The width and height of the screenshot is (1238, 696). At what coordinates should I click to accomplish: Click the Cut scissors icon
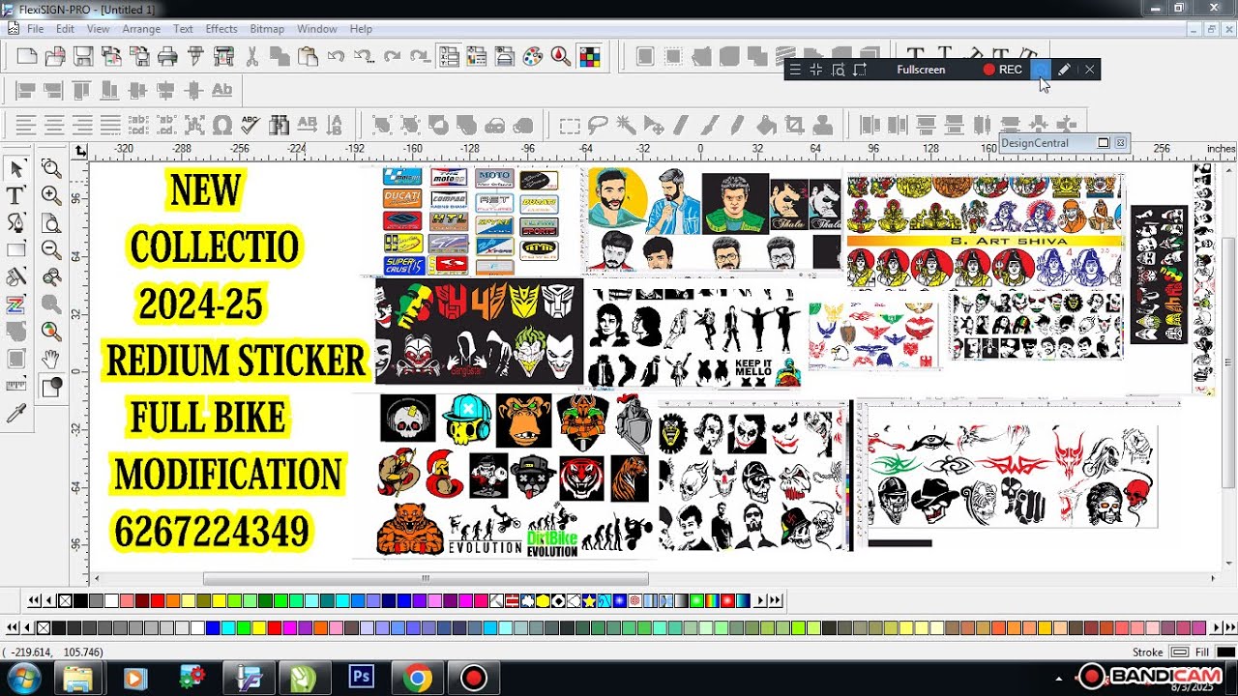coord(251,56)
